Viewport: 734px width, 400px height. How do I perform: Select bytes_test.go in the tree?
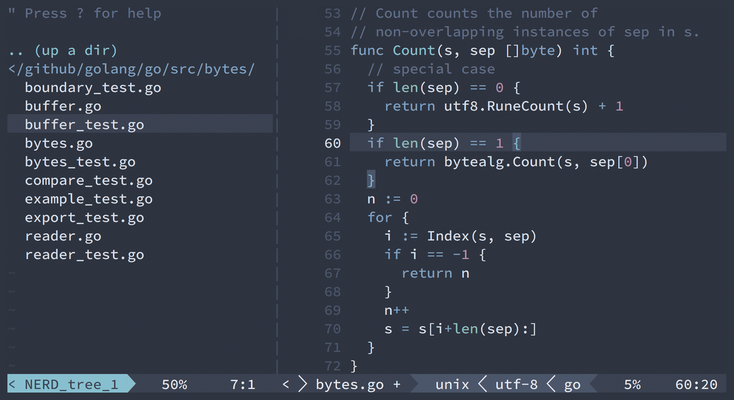[x=80, y=162]
